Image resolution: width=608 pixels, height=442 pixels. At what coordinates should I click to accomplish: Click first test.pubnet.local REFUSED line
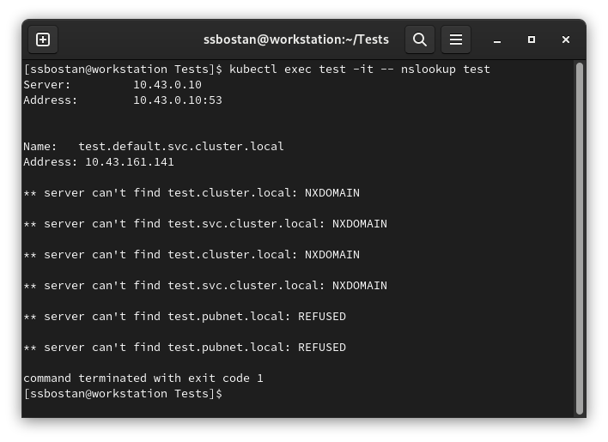(185, 317)
